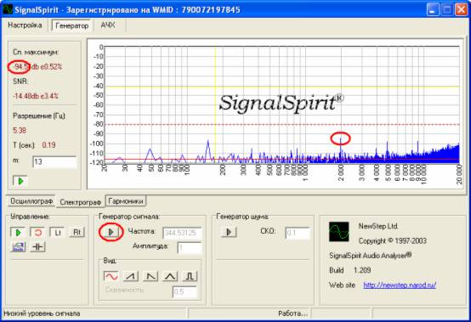
Task: Click the Амплитуда amplitude input field
Action: (x=190, y=248)
